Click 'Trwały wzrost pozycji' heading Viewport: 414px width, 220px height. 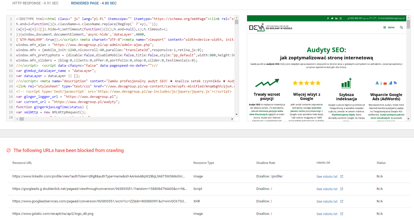[267, 97]
